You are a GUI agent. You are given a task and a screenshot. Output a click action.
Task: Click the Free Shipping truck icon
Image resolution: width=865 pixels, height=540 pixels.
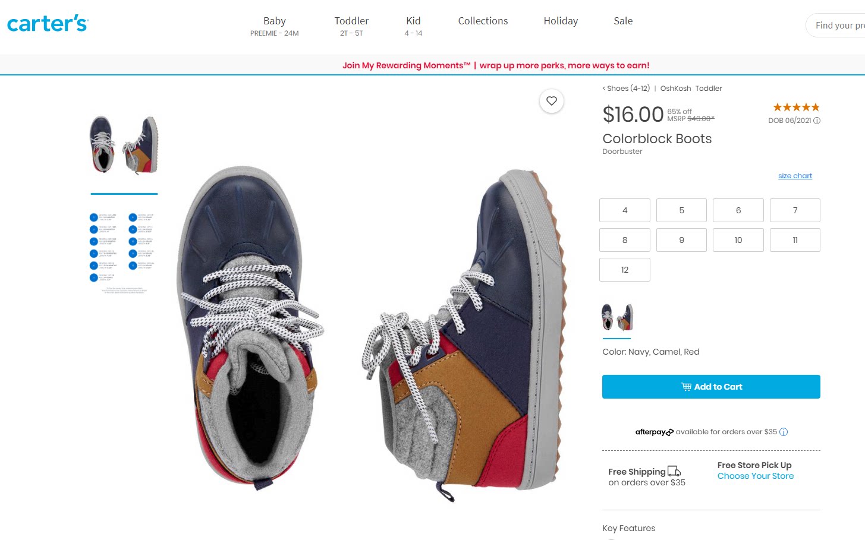674,471
